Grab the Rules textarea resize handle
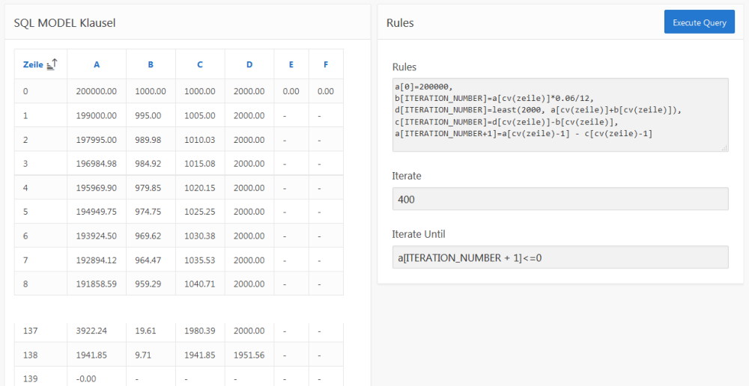749x386 pixels. point(724,148)
